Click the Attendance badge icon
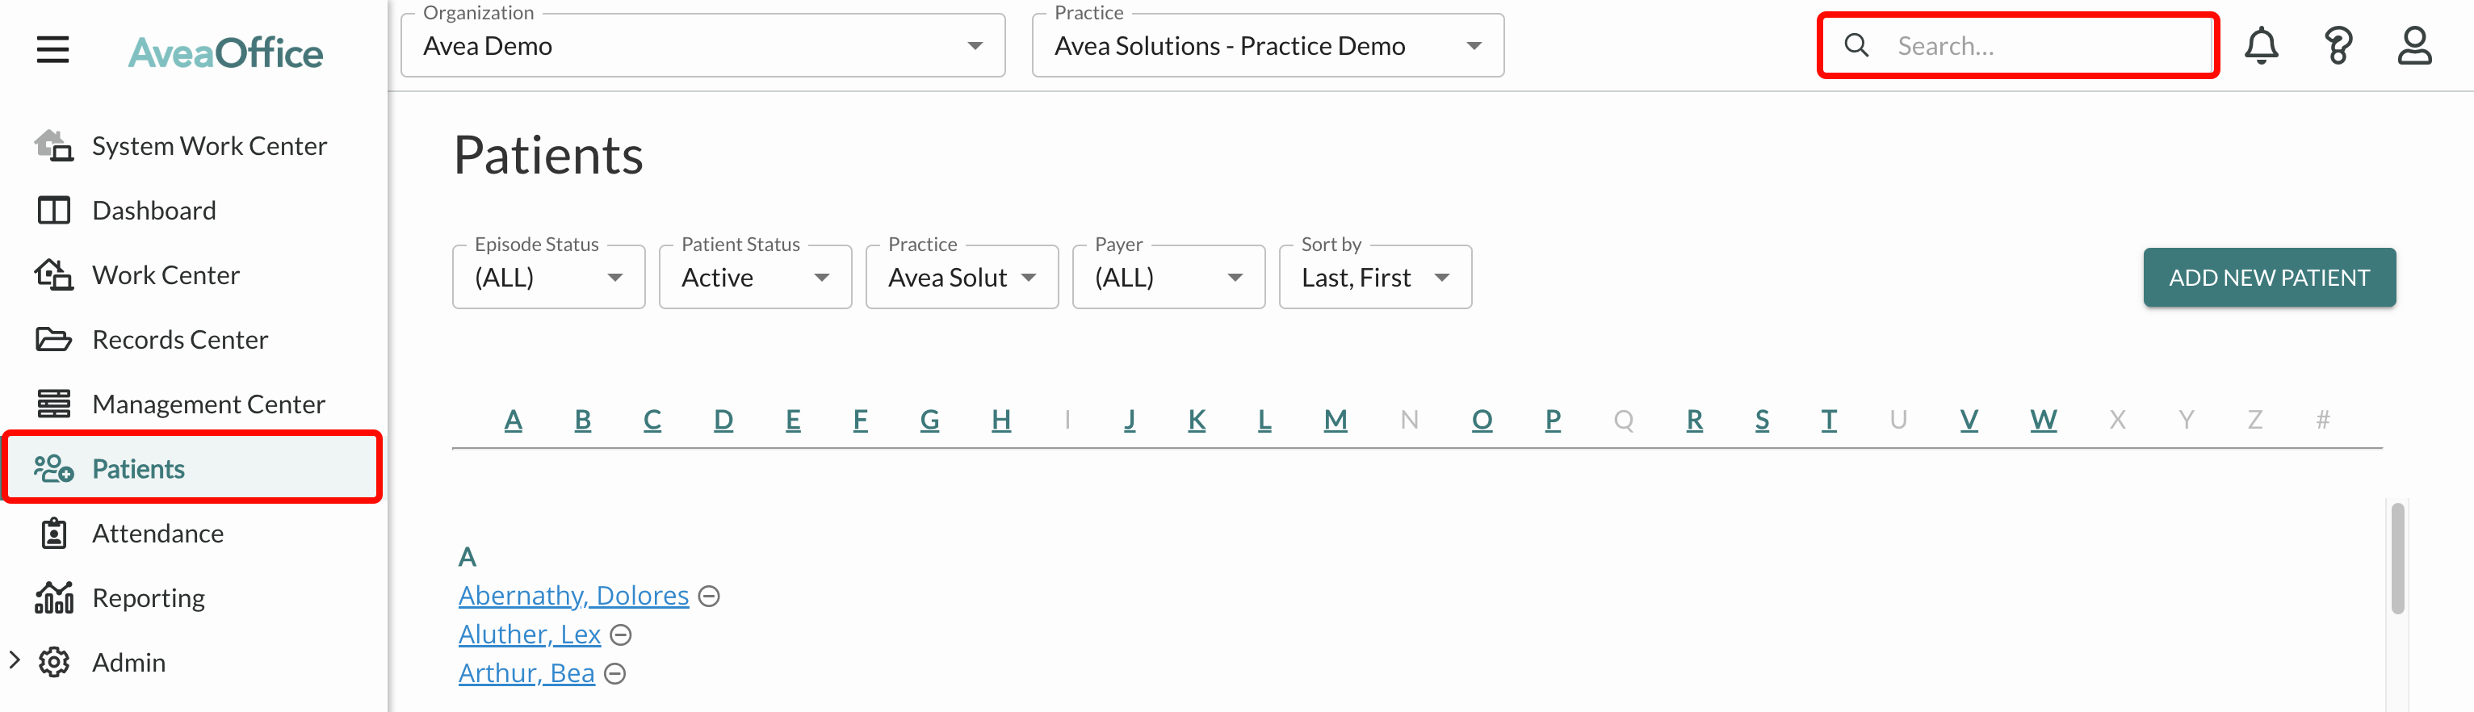The image size is (2474, 712). [x=54, y=533]
